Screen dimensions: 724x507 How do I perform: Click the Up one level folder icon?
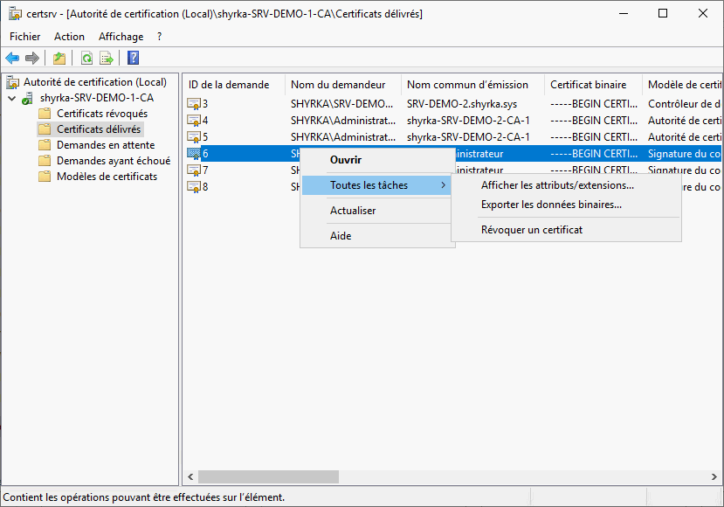pos(59,59)
